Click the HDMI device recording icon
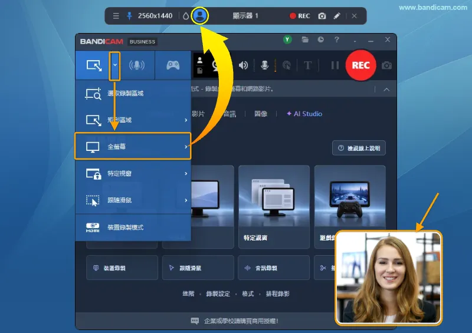The width and height of the screenshot is (472, 333). pyautogui.click(x=93, y=228)
